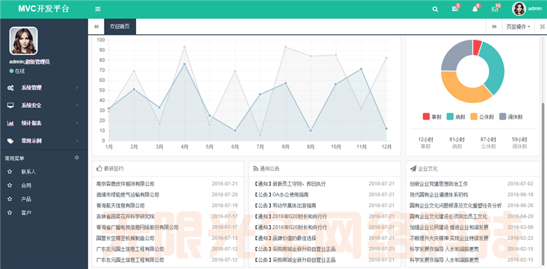547x269 pixels.
Task: Open article 现代国有企业道德体系初构
Action: [439, 195]
